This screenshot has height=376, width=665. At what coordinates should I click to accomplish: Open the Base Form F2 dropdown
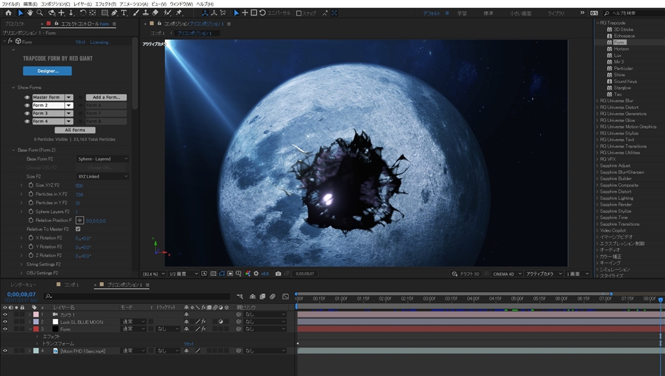pyautogui.click(x=103, y=159)
